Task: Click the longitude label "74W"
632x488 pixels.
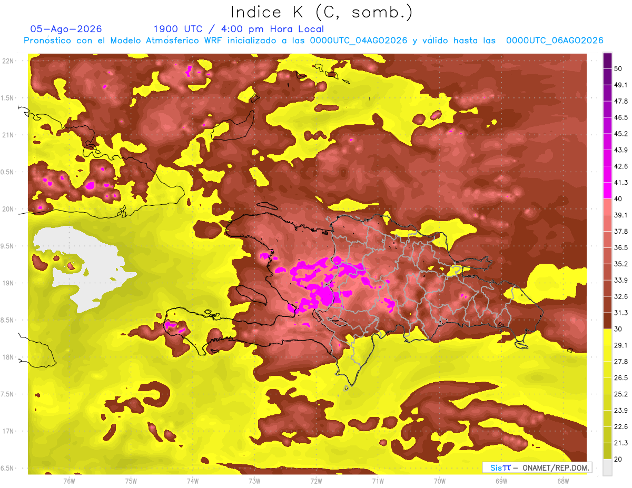Action: pyautogui.click(x=193, y=481)
